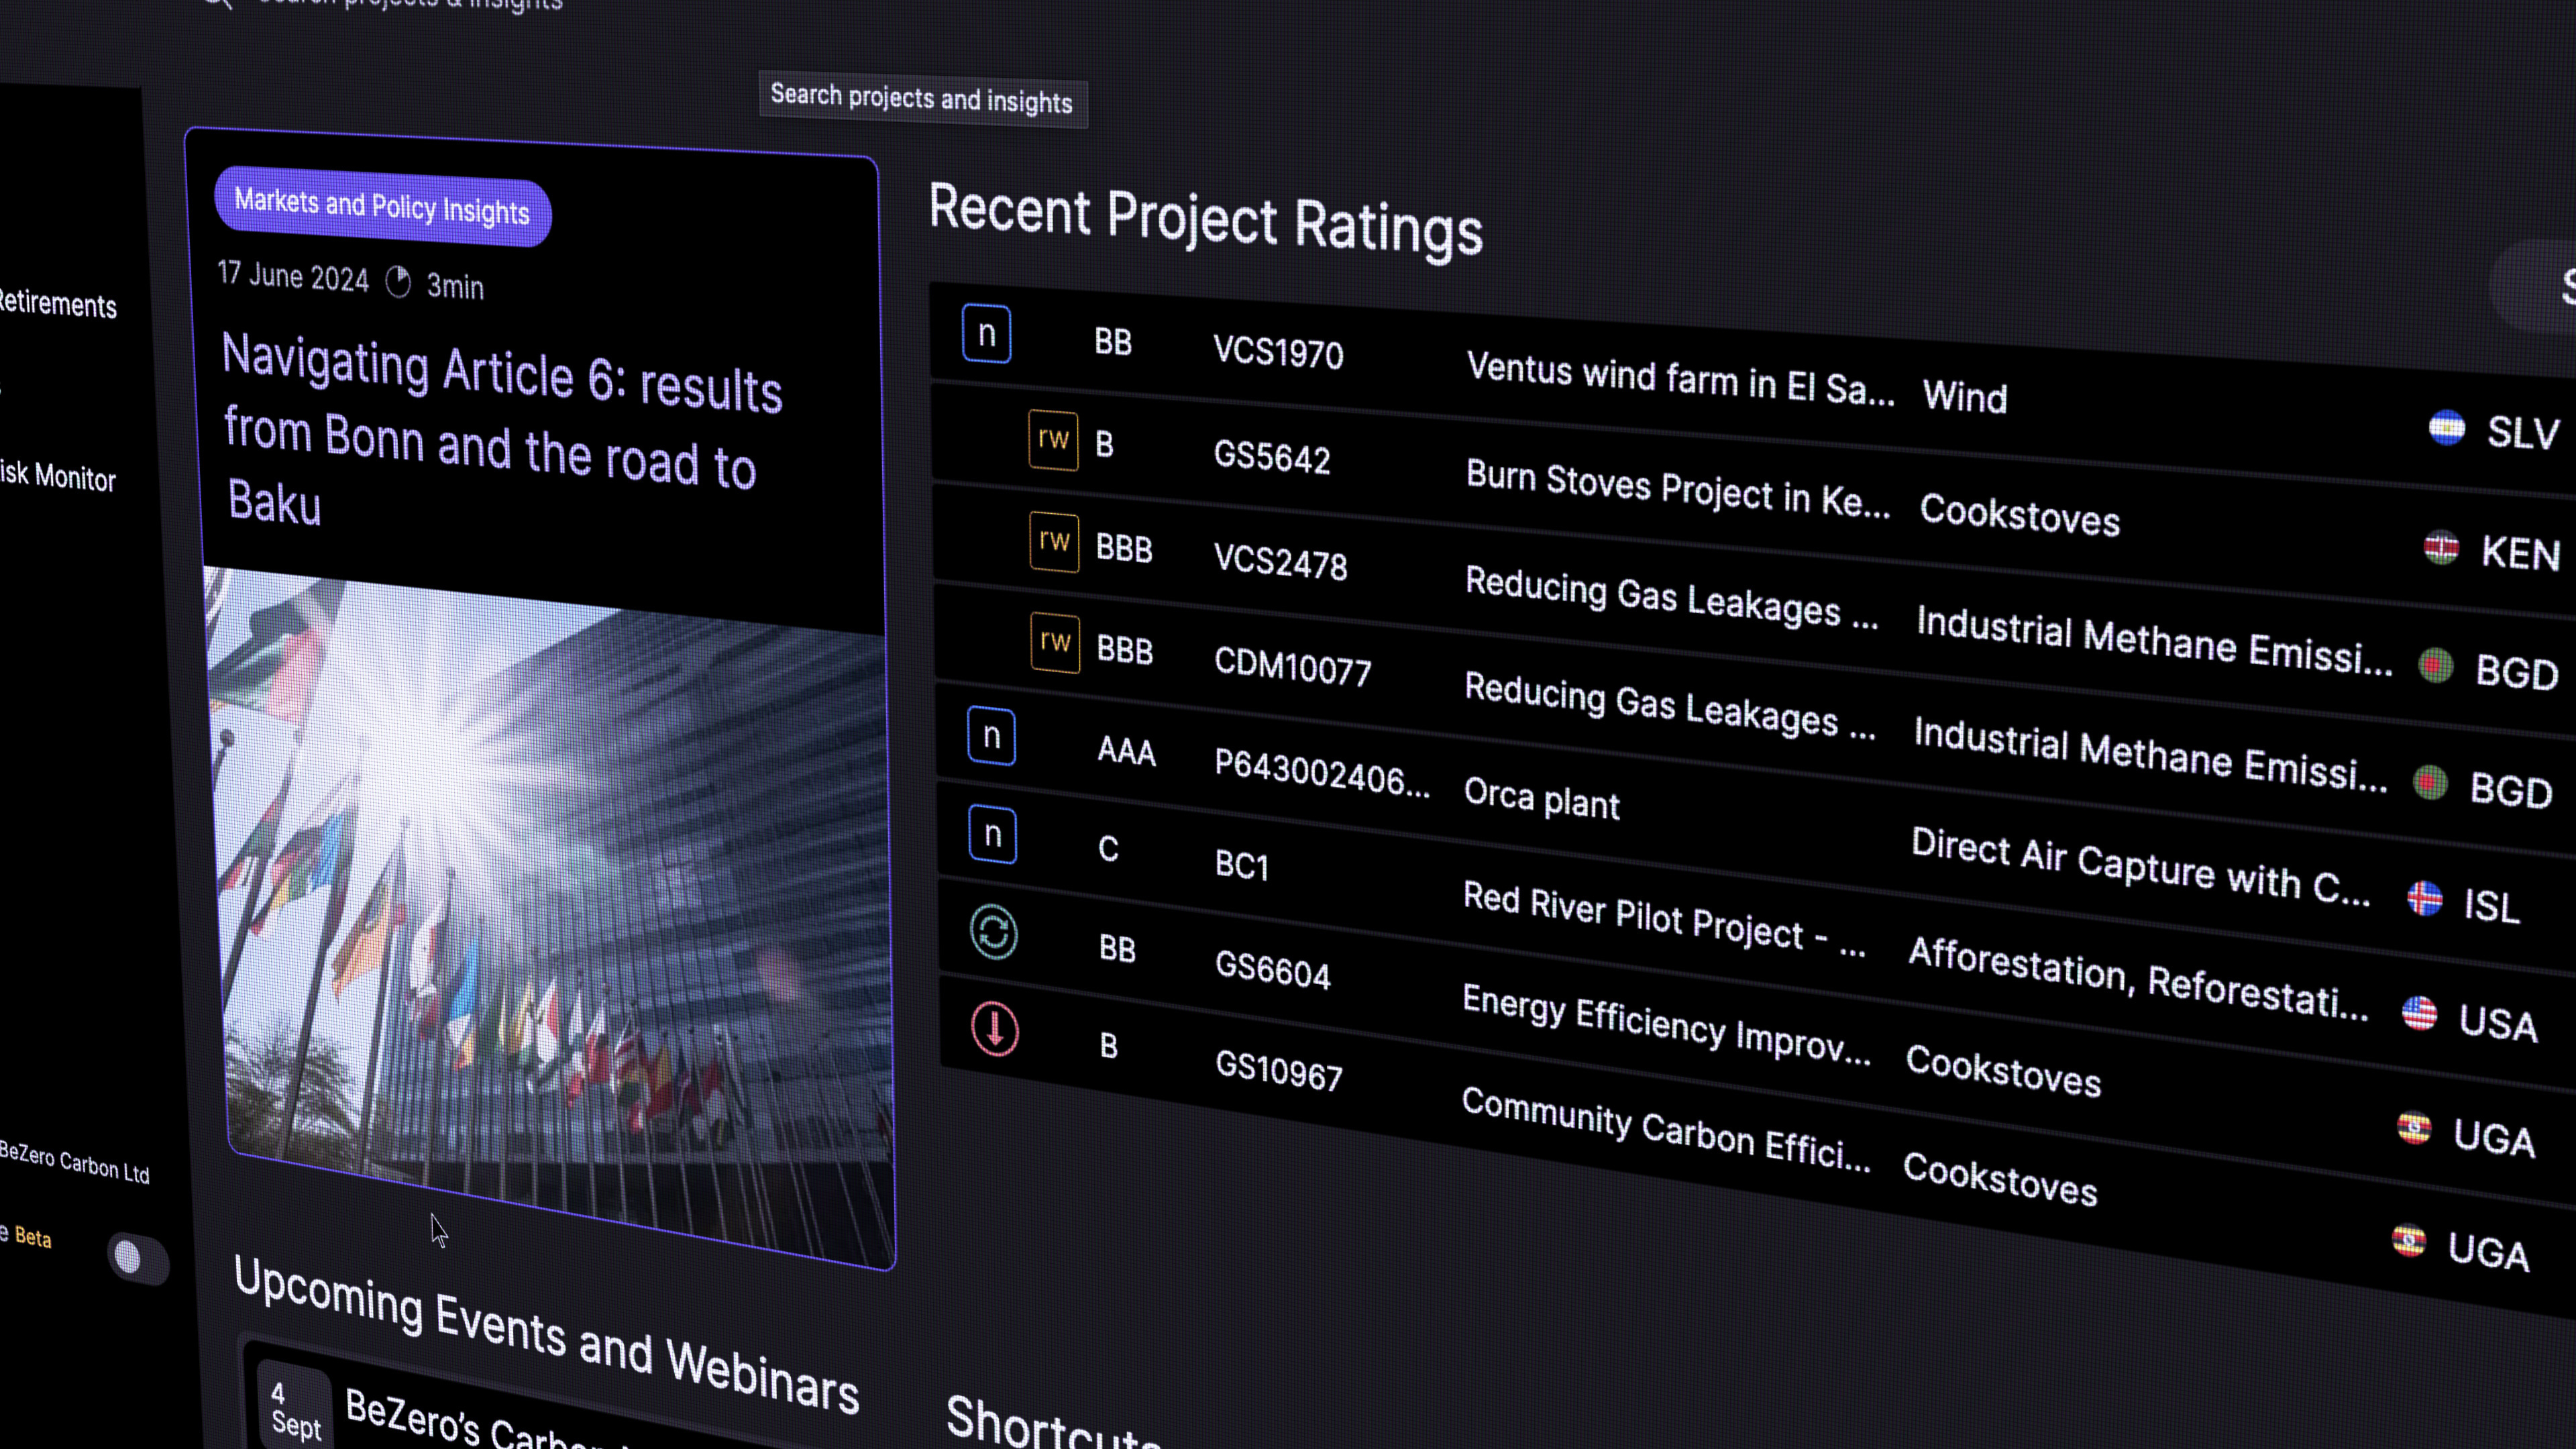The width and height of the screenshot is (2576, 1449).
Task: Click the 'rw' icon next to CDM10077
Action: pos(1055,642)
